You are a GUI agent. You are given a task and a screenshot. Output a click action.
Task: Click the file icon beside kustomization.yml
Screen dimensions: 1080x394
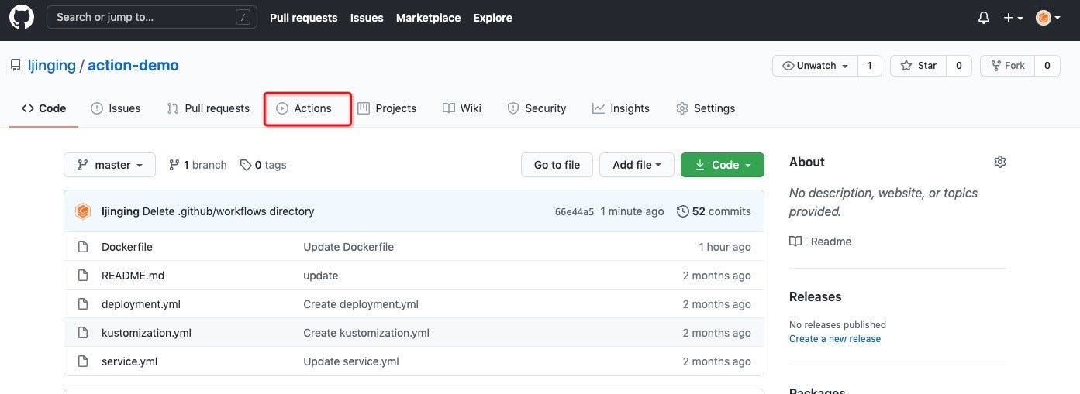click(83, 333)
